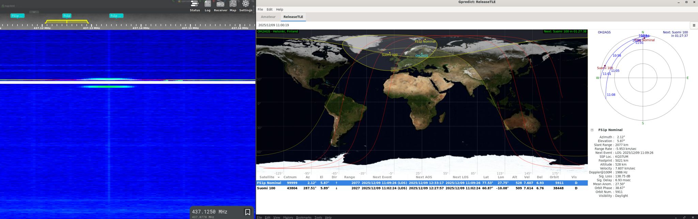Click the Suomi 100 catalog number 43804
Viewport: 698px width, 219px height.
[292, 188]
